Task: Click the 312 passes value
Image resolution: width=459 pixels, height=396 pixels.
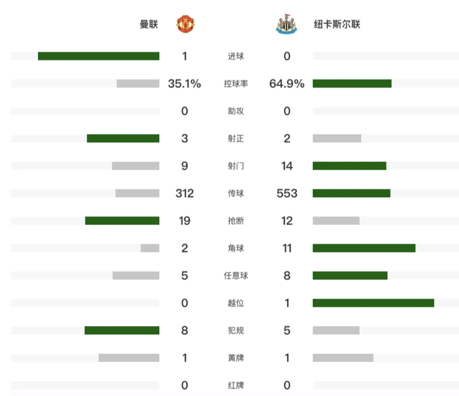Action: (x=185, y=194)
